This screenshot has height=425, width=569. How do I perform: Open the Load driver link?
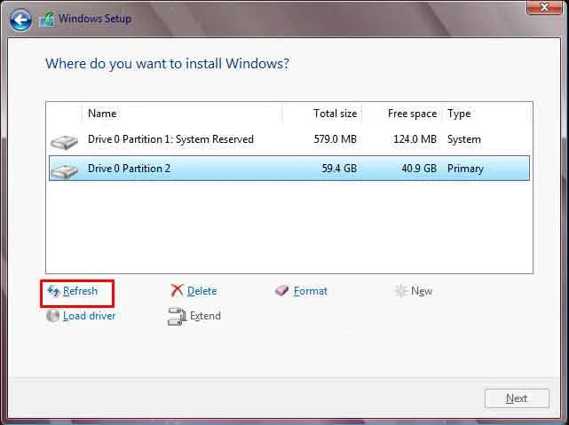point(90,316)
